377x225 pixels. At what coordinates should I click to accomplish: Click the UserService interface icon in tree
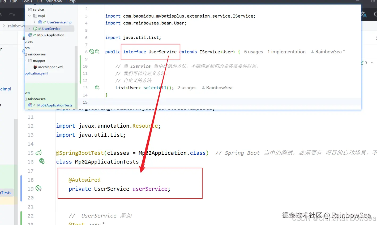(x=35, y=29)
